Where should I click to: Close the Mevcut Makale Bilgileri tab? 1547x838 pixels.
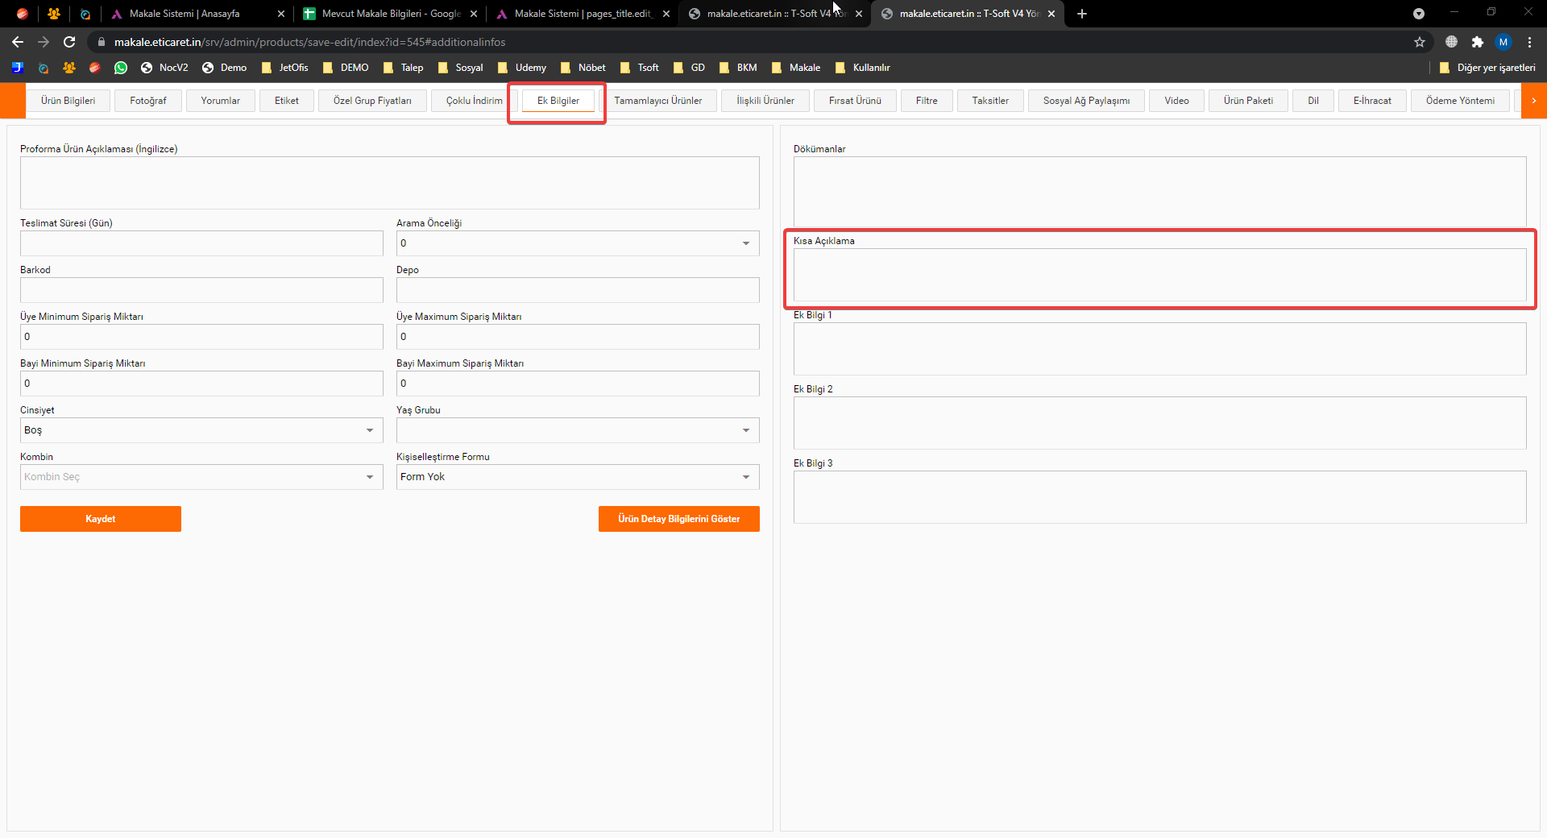(x=474, y=14)
